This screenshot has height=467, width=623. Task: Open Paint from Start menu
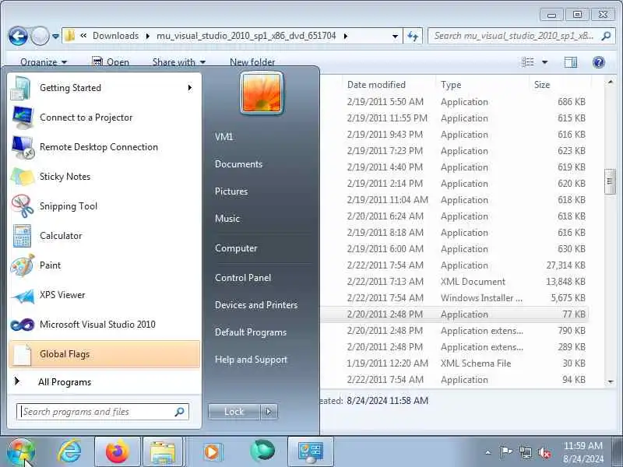104,265
